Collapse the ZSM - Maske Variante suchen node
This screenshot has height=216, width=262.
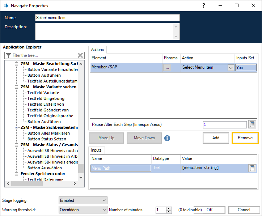pos(17,87)
